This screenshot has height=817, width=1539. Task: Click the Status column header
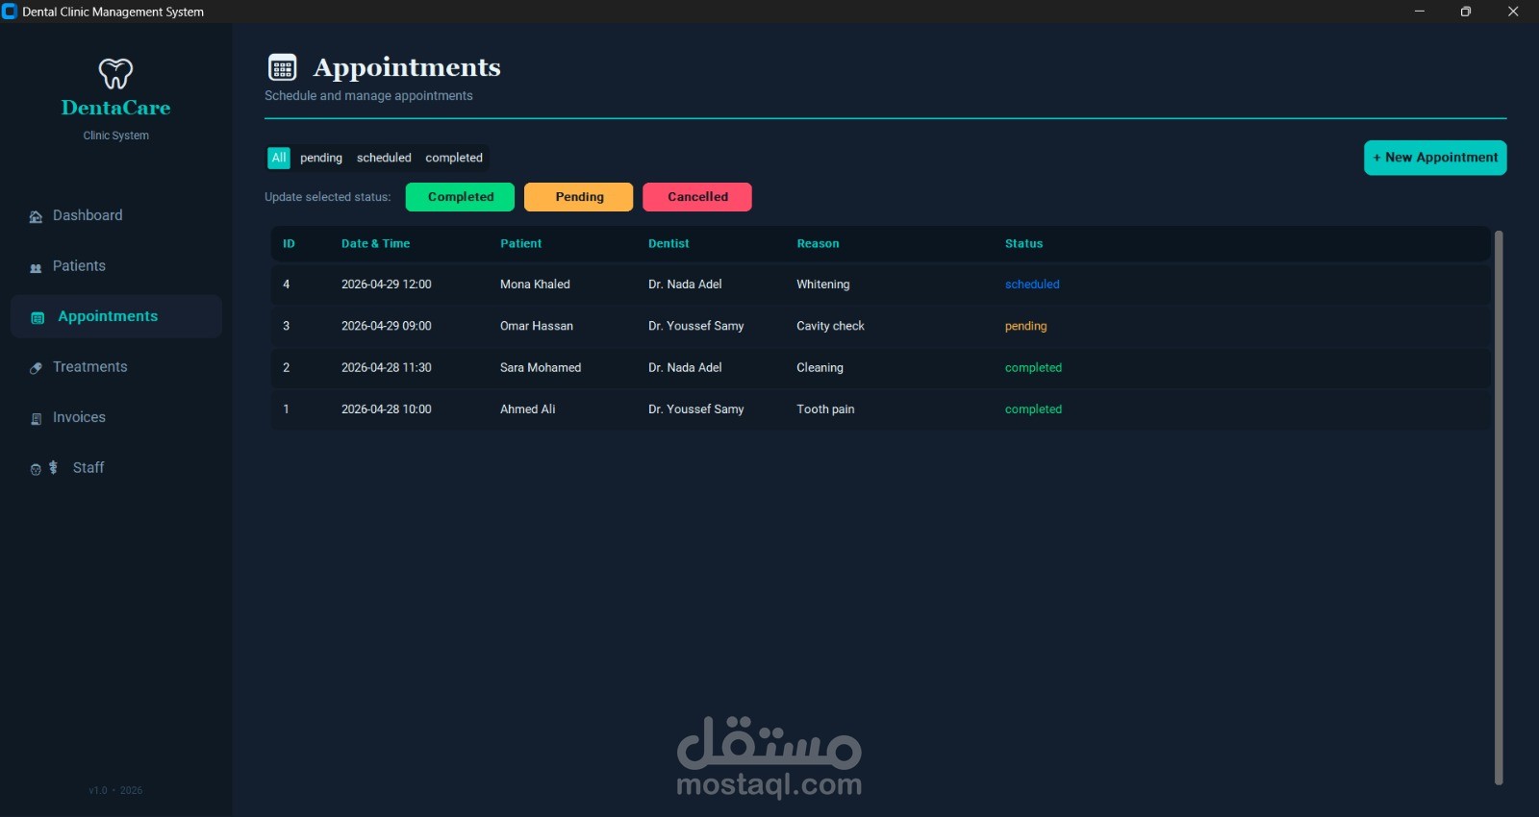[1023, 244]
